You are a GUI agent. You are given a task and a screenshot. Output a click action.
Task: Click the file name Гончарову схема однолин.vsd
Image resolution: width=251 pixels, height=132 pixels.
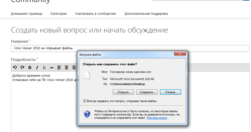coord(130,72)
